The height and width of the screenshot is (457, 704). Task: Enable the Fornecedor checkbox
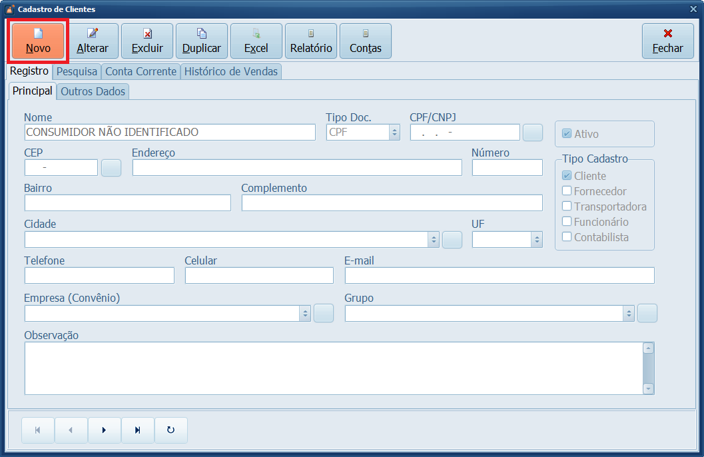tap(567, 191)
